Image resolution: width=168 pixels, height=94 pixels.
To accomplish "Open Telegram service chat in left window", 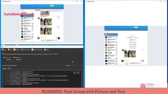I will coord(27,34).
